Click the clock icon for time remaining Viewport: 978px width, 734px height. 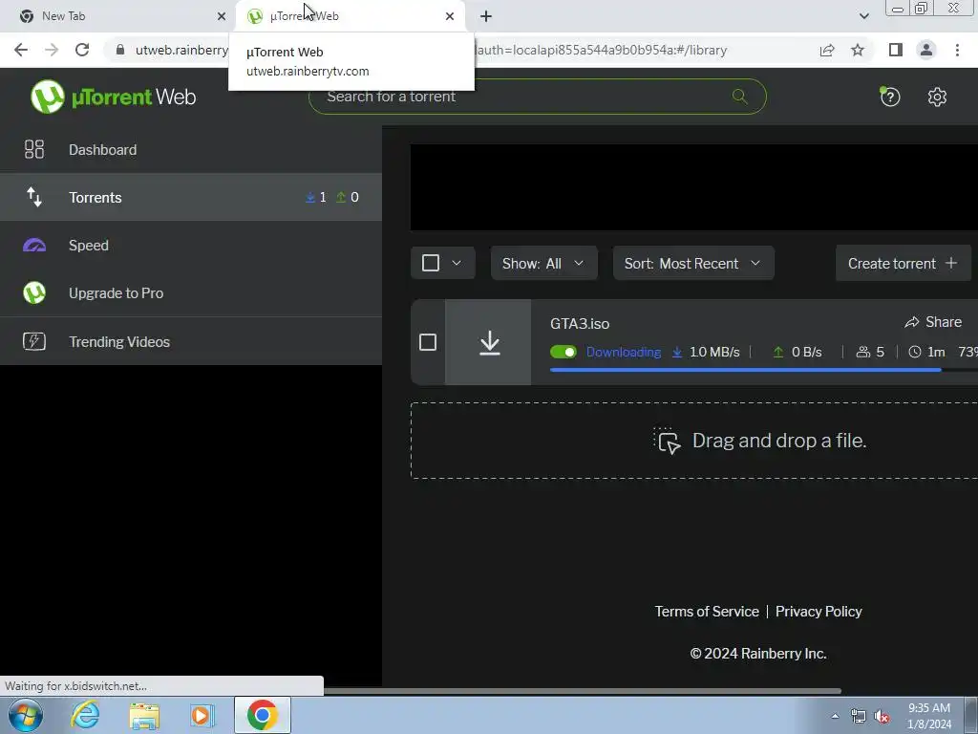(x=914, y=352)
